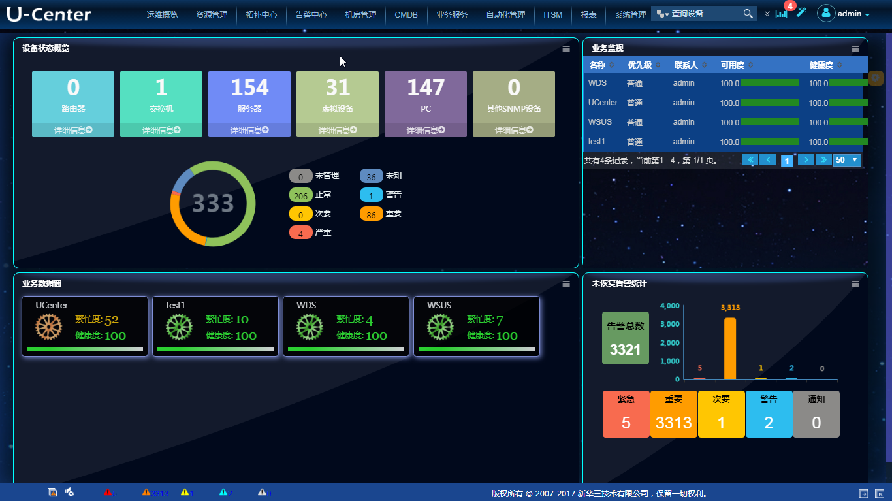Click the grey 未管理 legend swatch showing 0
The height and width of the screenshot is (501, 892).
[x=301, y=176]
